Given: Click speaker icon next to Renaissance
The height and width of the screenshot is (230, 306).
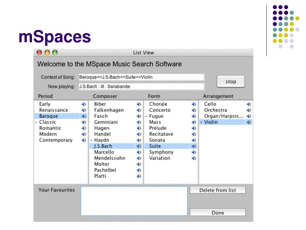Looking at the screenshot, I should (x=84, y=110).
